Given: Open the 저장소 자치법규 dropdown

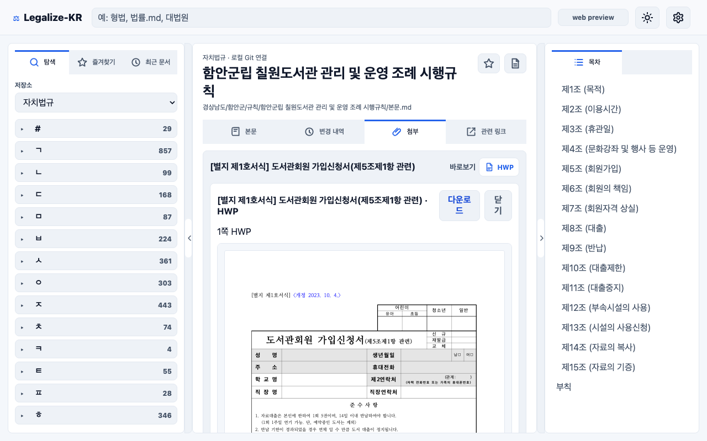Looking at the screenshot, I should click(96, 103).
